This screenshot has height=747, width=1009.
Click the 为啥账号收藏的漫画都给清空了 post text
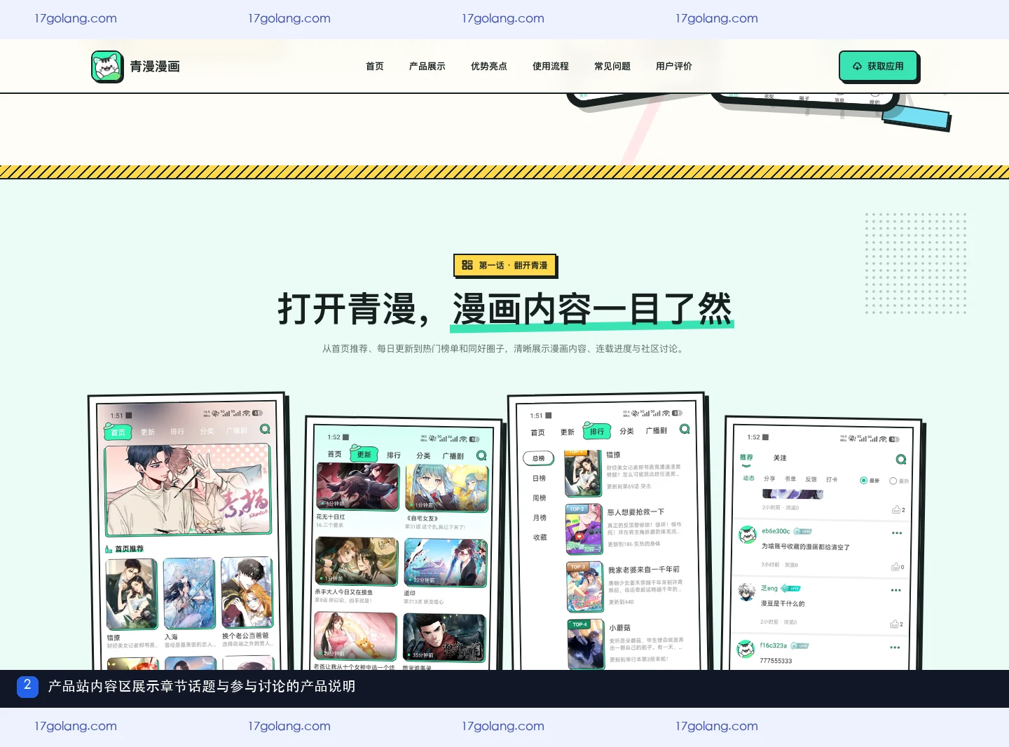(805, 547)
